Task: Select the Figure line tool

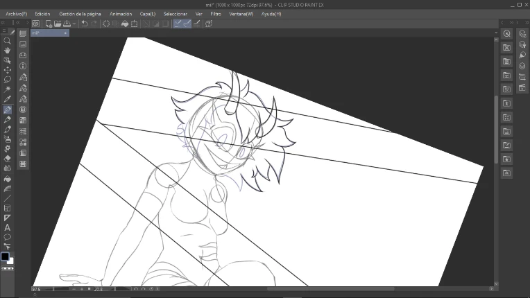Action: pyautogui.click(x=7, y=198)
